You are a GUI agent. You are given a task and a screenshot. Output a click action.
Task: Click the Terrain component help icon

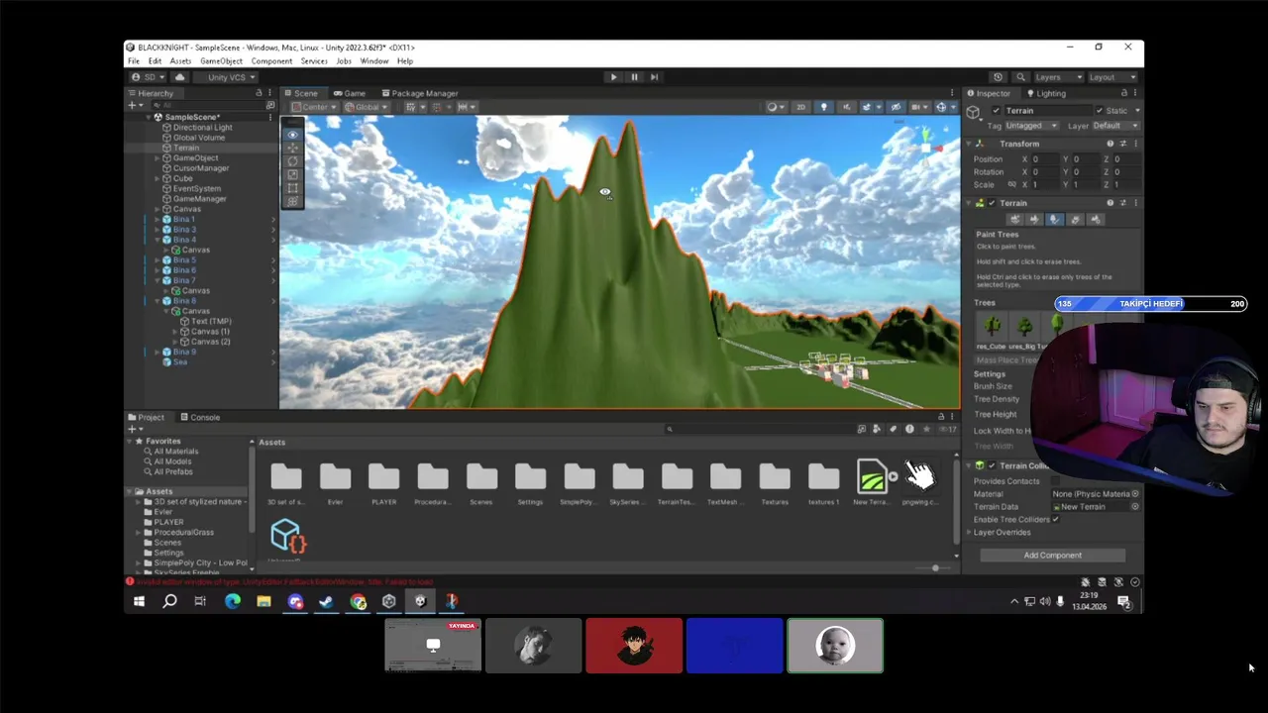(x=1109, y=203)
